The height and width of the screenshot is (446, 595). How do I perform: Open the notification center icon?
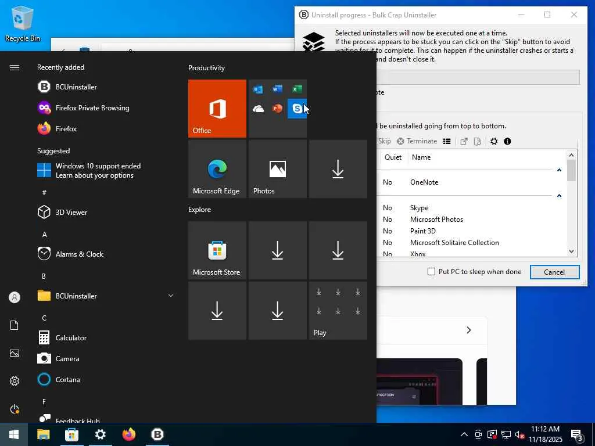click(577, 436)
